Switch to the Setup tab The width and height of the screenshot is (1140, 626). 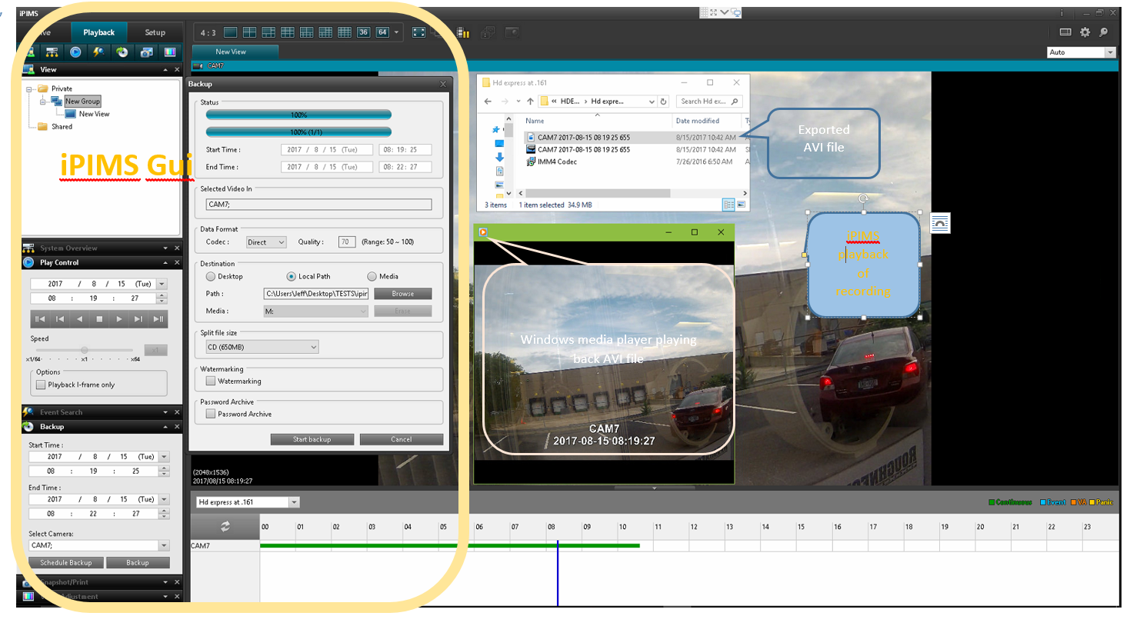155,32
